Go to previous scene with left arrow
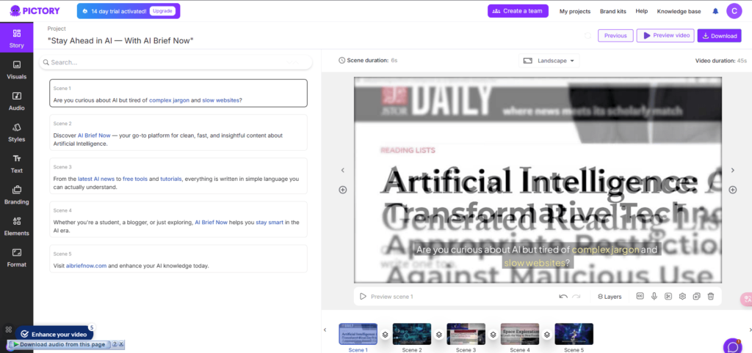This screenshot has height=353, width=752. (342, 171)
